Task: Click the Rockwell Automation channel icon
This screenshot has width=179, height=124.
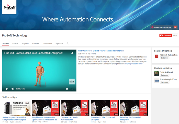Action: click(156, 56)
